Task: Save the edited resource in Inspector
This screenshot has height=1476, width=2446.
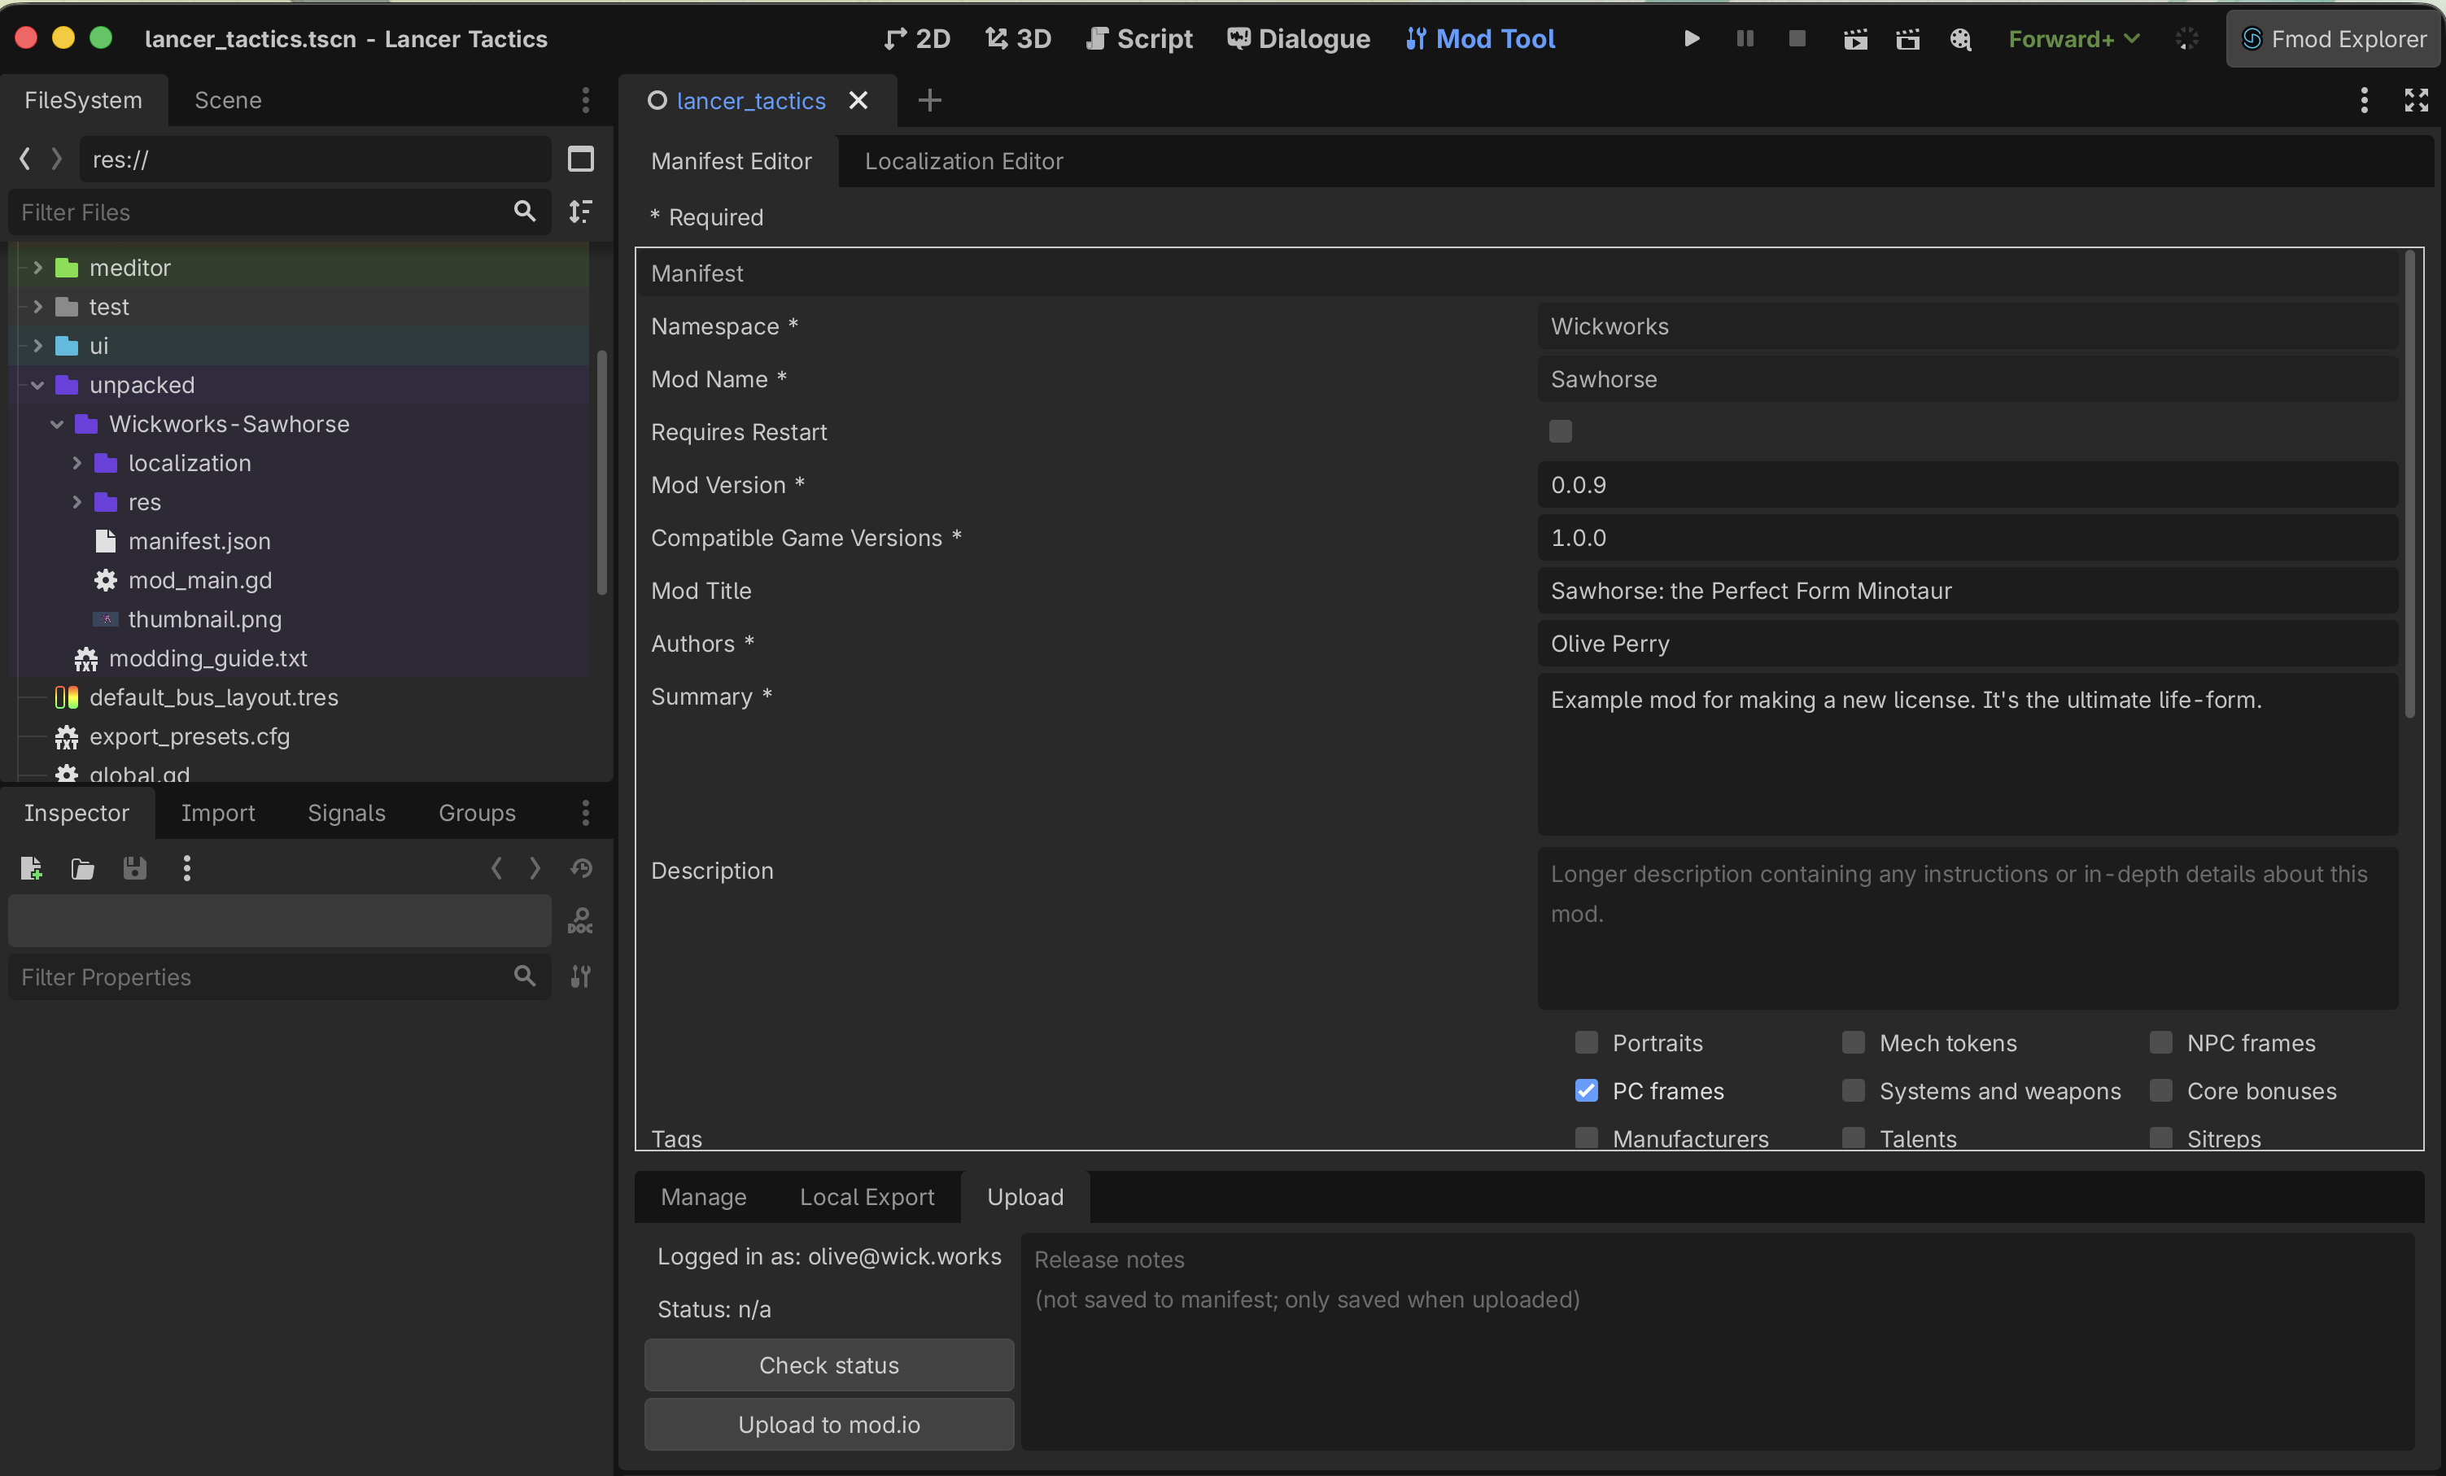Action: click(x=134, y=868)
